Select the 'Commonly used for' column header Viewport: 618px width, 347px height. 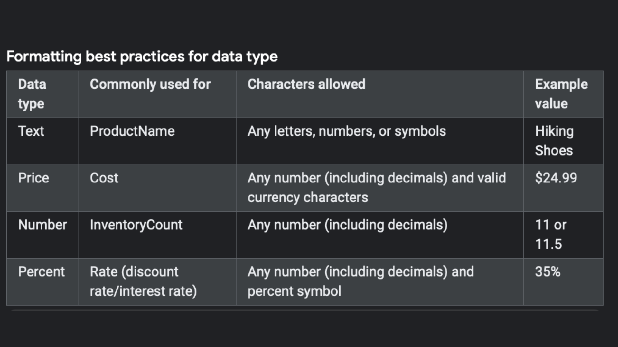point(157,94)
